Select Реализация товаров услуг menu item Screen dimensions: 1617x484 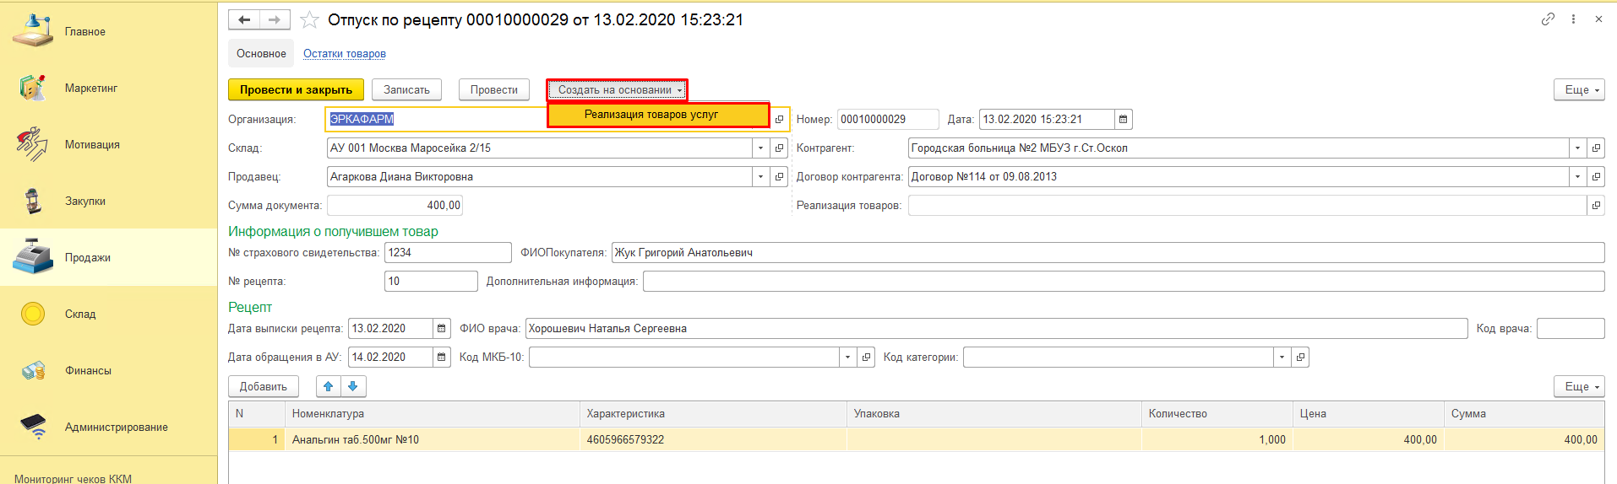coord(651,115)
